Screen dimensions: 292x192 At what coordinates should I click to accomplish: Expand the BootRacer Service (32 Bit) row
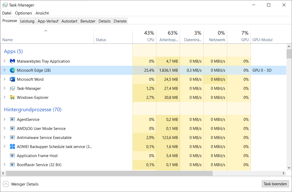click(x=4, y=165)
